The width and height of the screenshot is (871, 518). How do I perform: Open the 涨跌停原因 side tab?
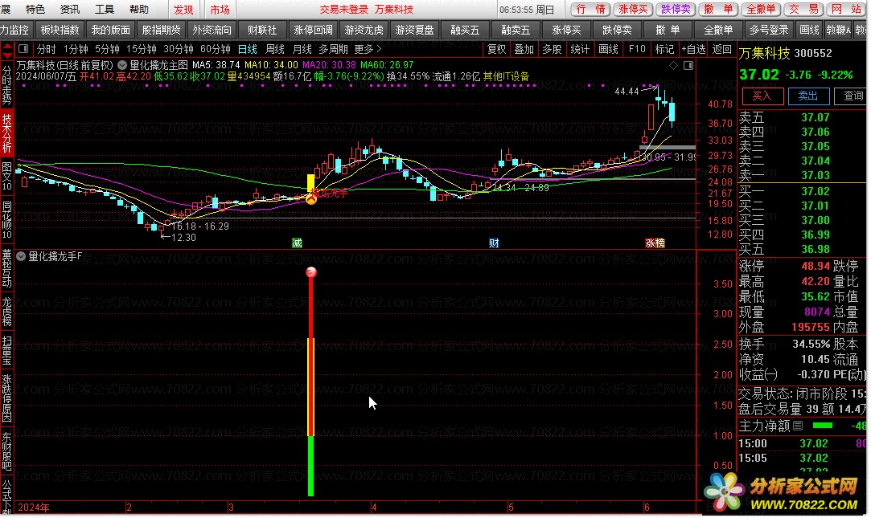point(6,399)
